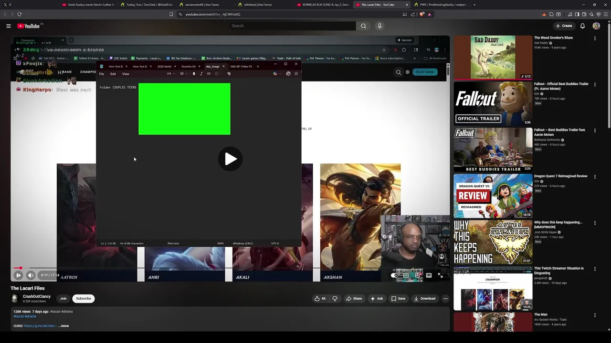
Task: Open the Bethesda Softworks channel name
Action: point(547,140)
